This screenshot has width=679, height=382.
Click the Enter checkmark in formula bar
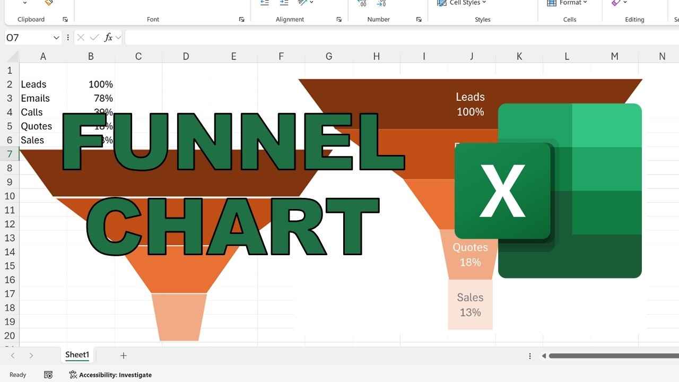94,38
